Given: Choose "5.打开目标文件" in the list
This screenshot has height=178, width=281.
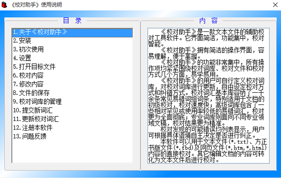Looking at the screenshot, I should 73,67.
